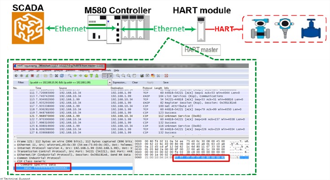Expand the Ethernet II tree node

15,145
